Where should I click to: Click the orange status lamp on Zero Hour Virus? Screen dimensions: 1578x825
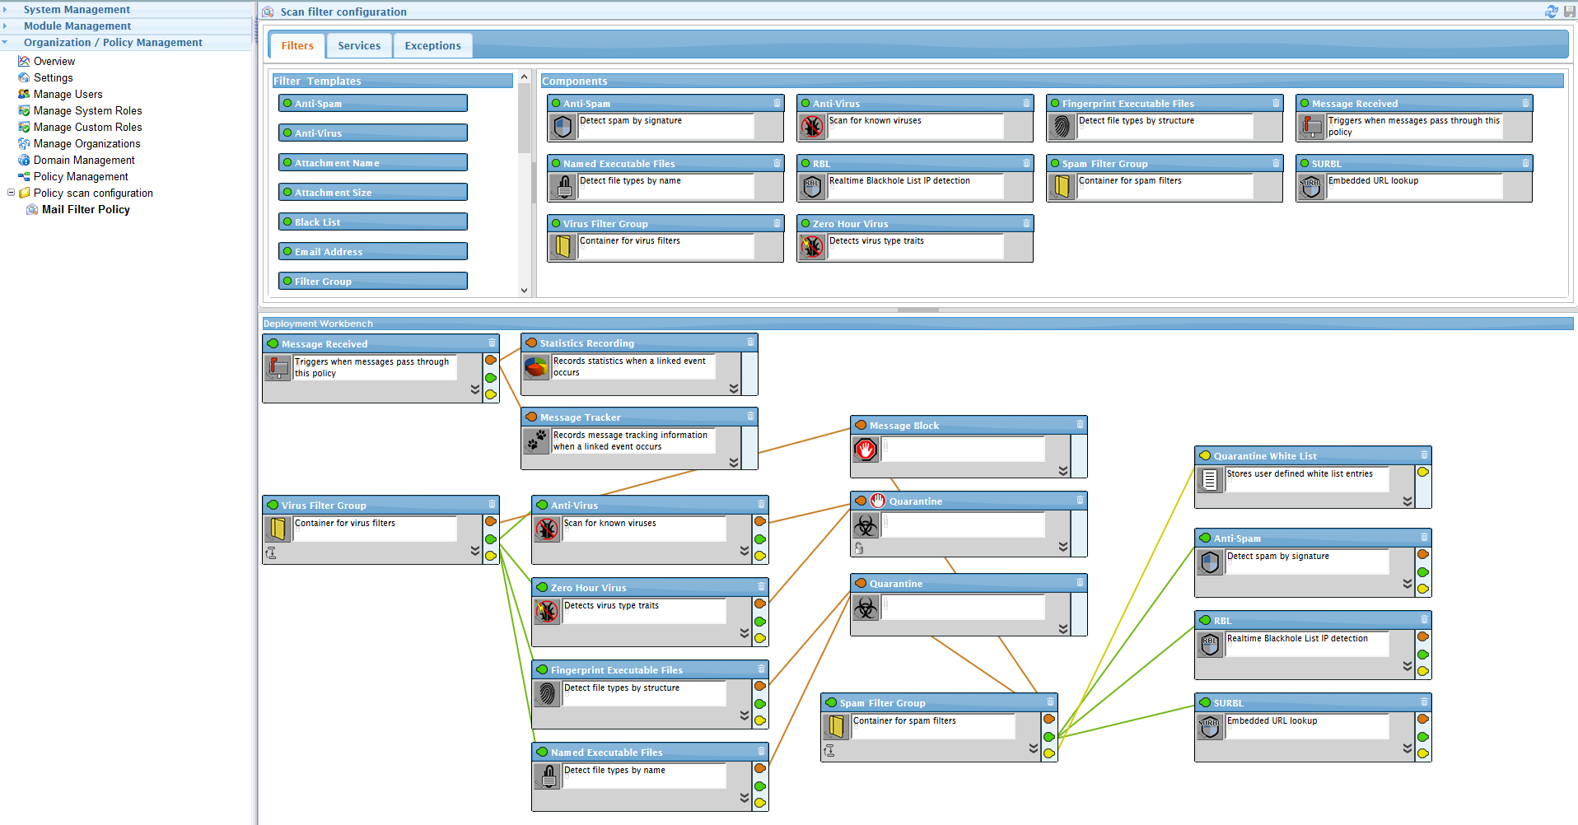click(x=759, y=604)
